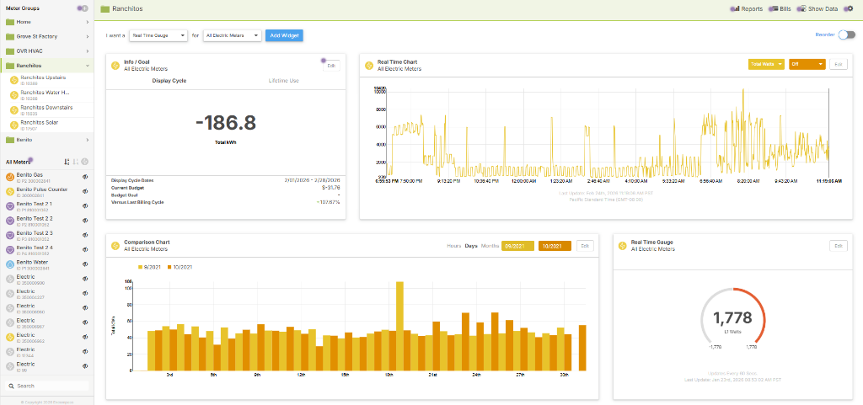Click the Add Widget button
The width and height of the screenshot is (863, 405).
click(x=284, y=35)
